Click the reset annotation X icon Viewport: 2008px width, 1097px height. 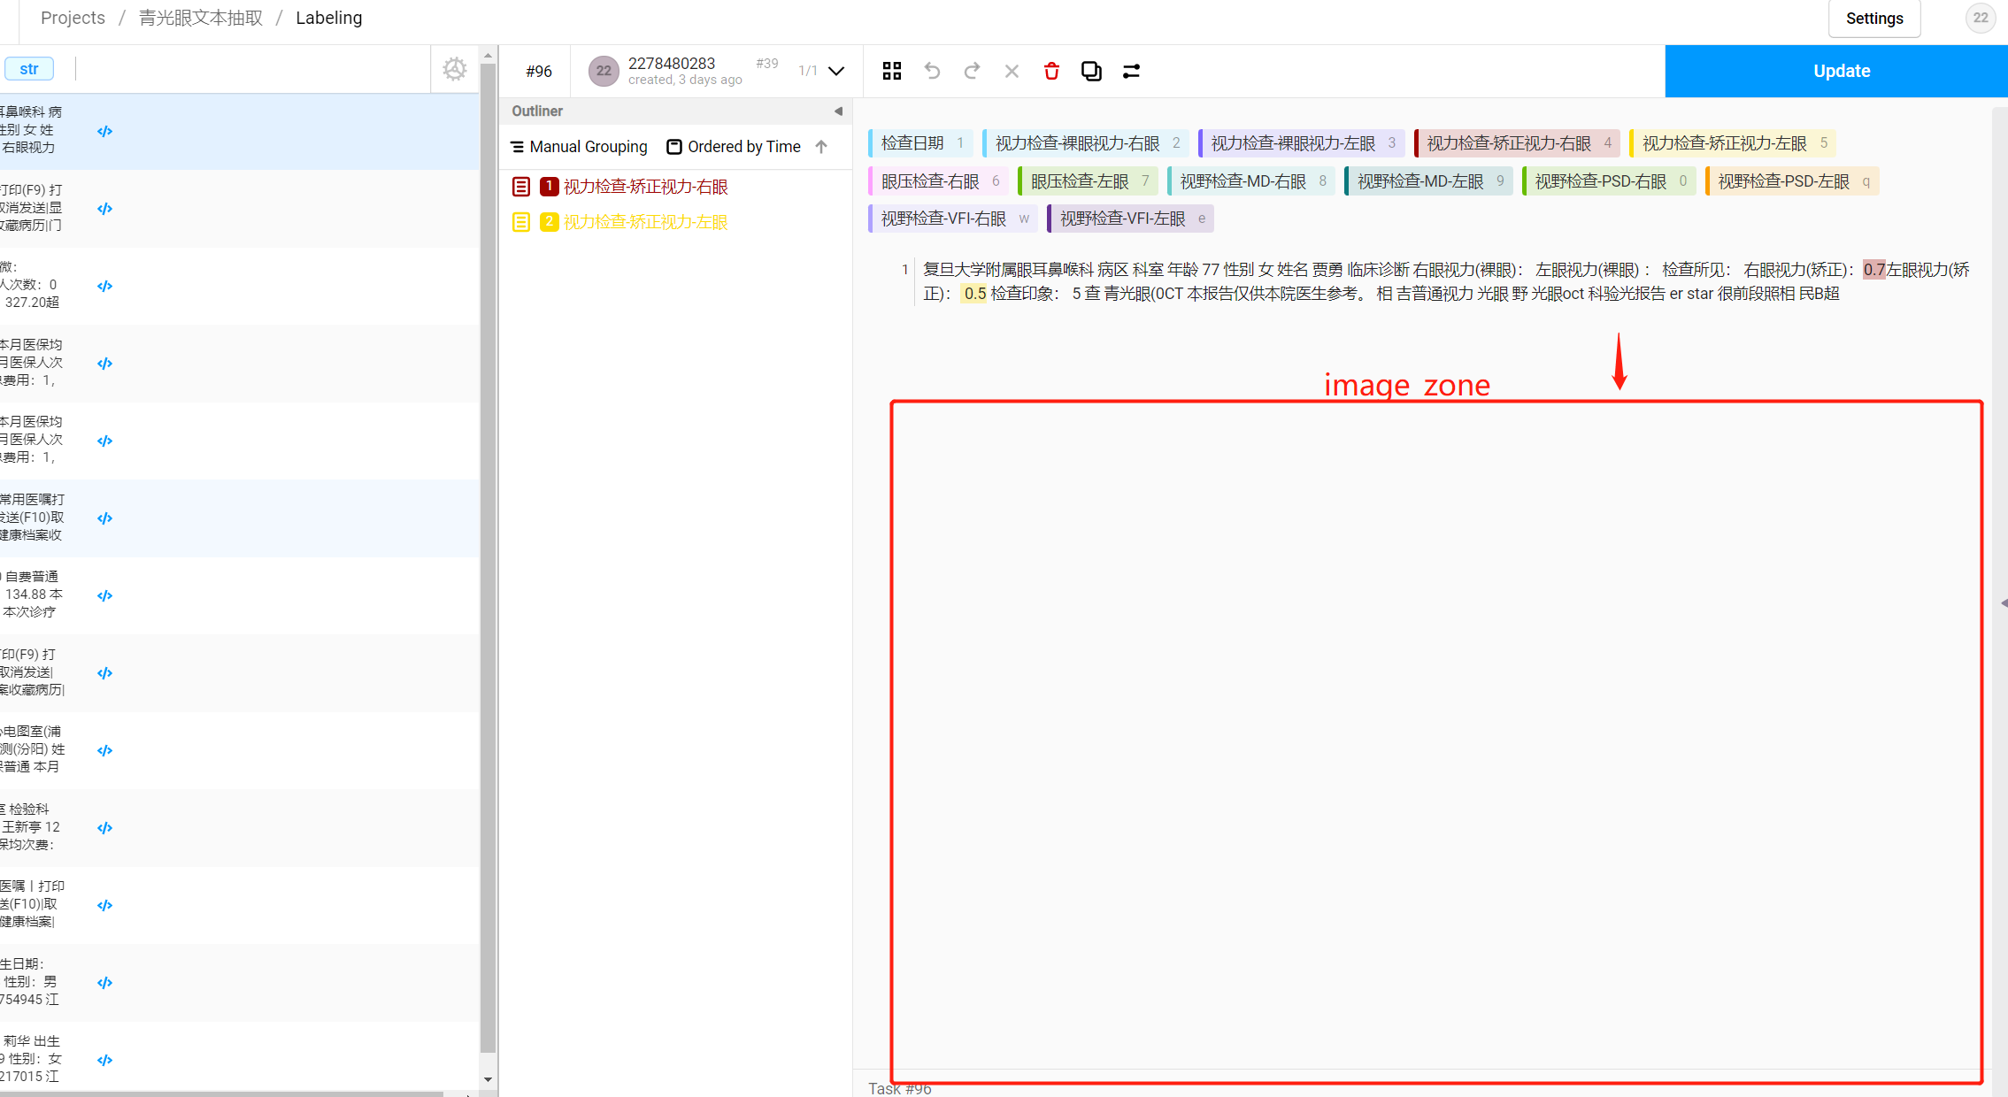(x=1011, y=71)
